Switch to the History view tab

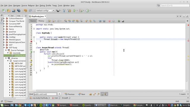pyautogui.click(x=41, y=21)
